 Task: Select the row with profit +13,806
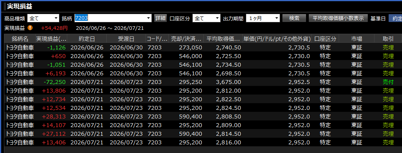(203, 91)
